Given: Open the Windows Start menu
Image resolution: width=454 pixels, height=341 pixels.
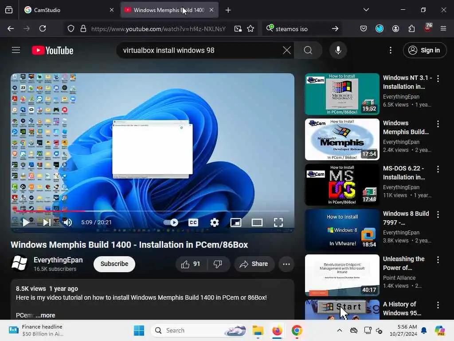Looking at the screenshot, I should pos(139,330).
